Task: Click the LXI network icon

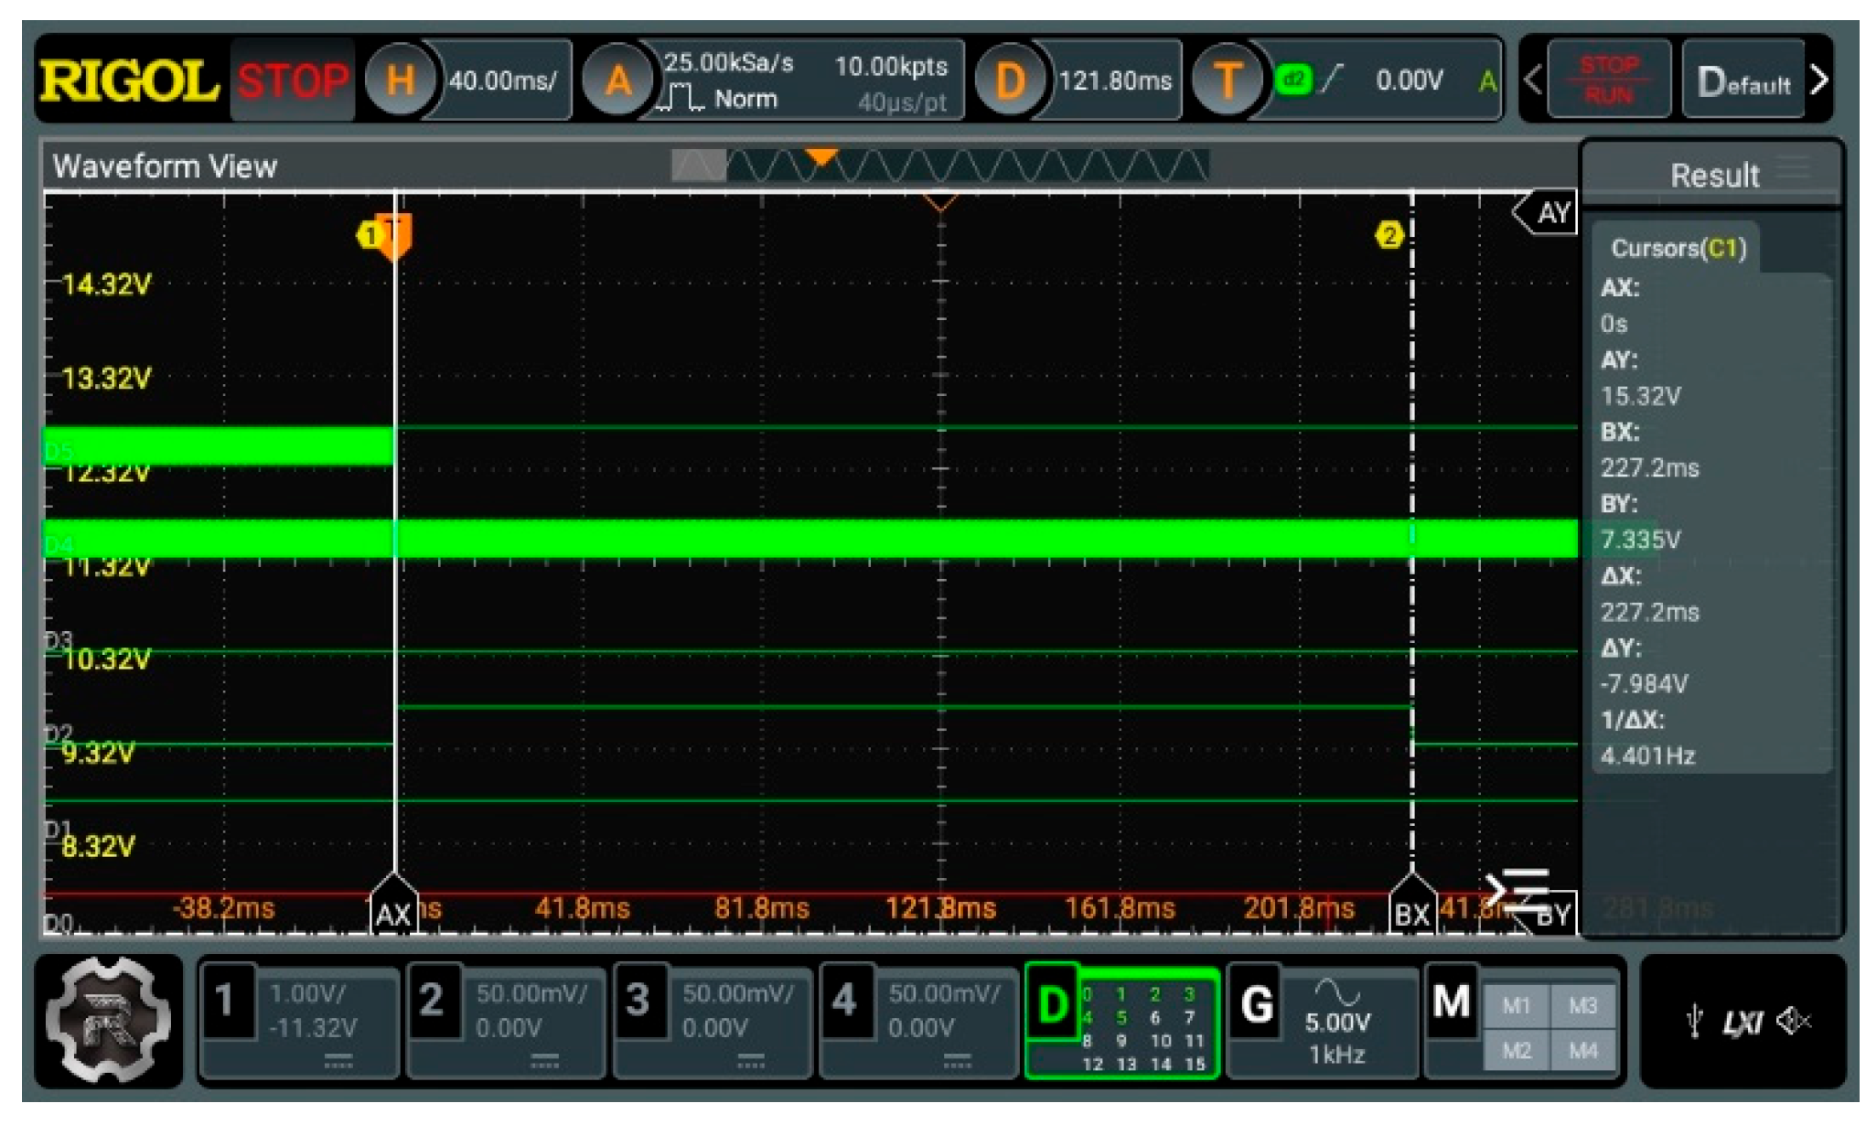Action: click(1742, 1023)
